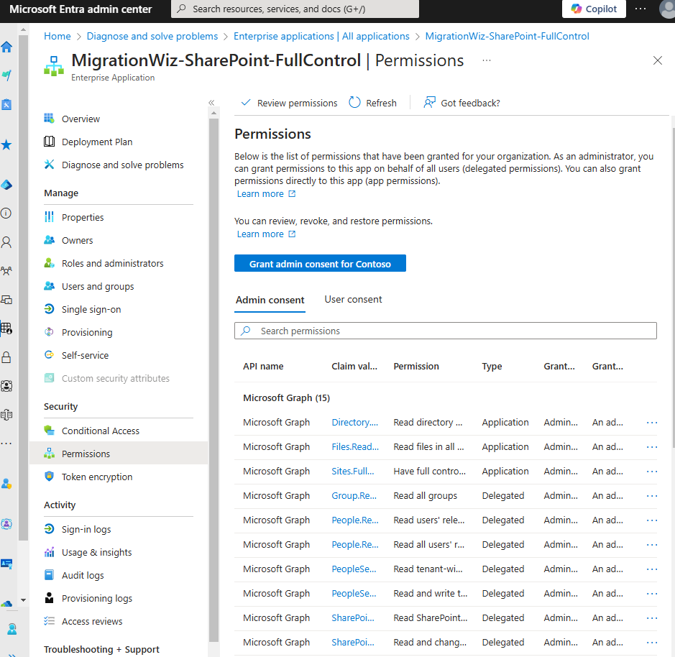Open Sites.Full claim value link
The width and height of the screenshot is (675, 657).
click(352, 472)
